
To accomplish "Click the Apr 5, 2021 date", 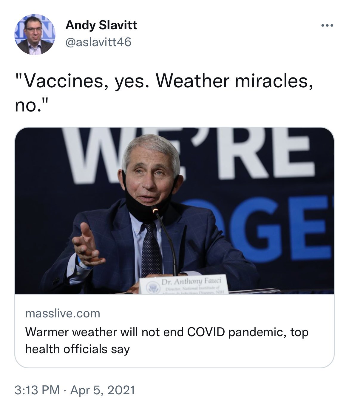I will (x=103, y=390).
